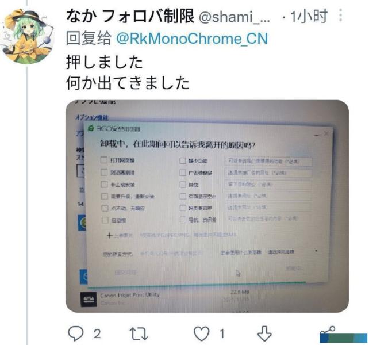Click the contact information input field
The image size is (369, 345).
click(172, 254)
